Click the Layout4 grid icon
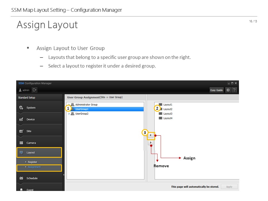The height and width of the screenshot is (201, 268). point(160,118)
